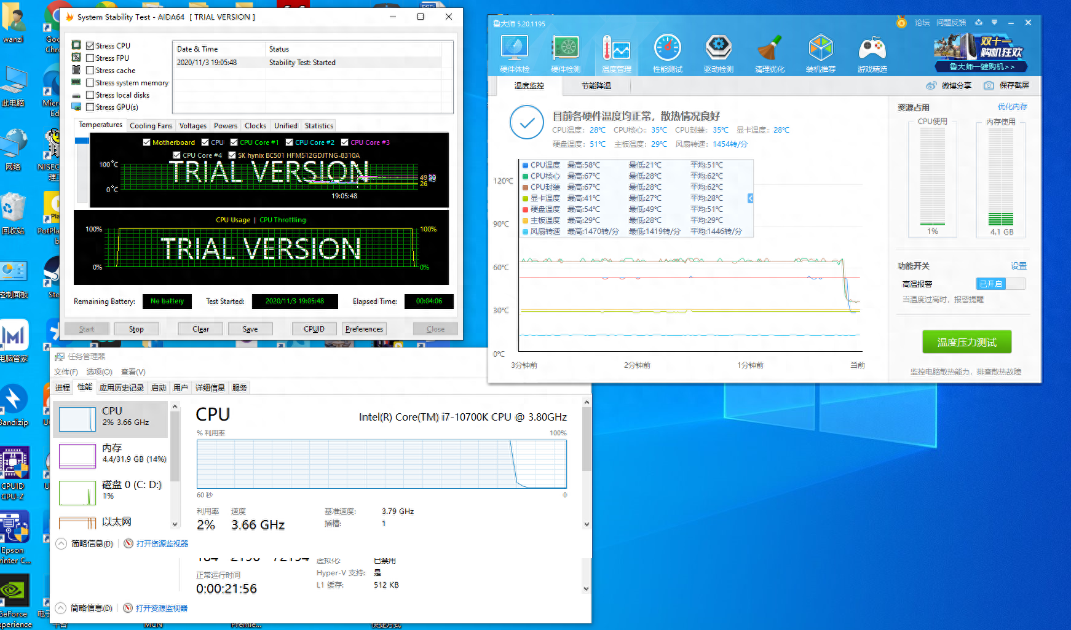Toggle the CPU Core #3 graph checkbox
Viewport: 1071px width, 630px height.
click(x=344, y=142)
